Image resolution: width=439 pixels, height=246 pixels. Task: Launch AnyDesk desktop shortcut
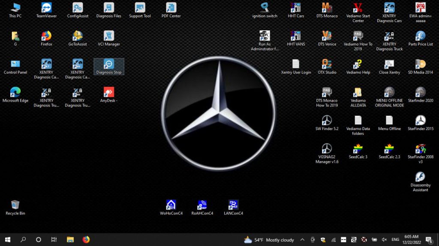[108, 95]
